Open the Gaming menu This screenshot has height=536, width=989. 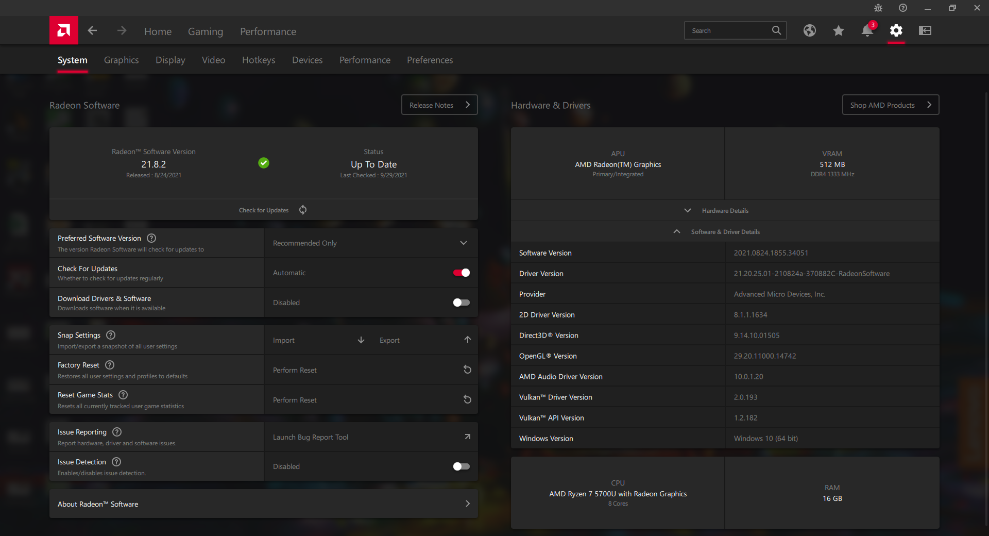(206, 31)
